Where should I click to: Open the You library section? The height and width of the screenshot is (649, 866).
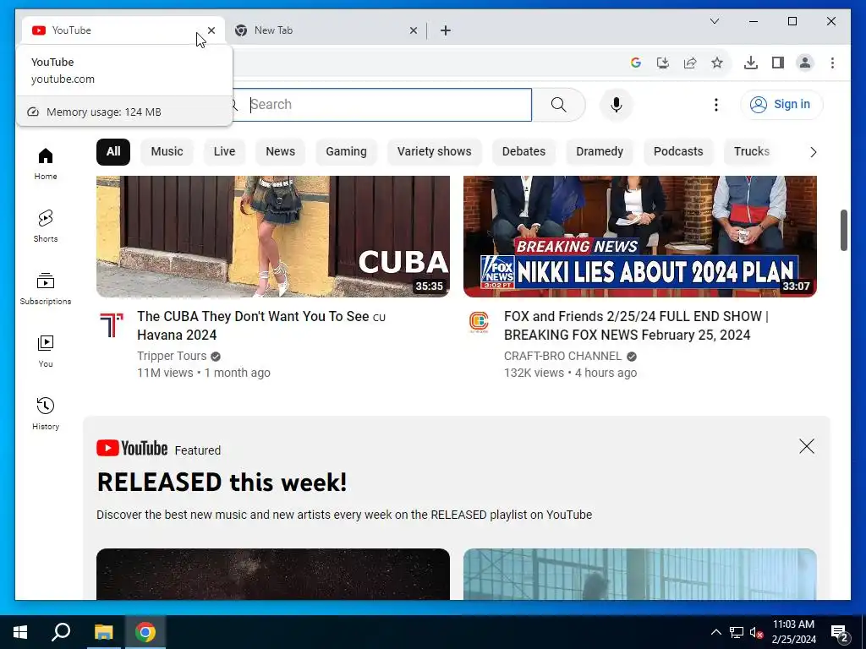(x=46, y=351)
